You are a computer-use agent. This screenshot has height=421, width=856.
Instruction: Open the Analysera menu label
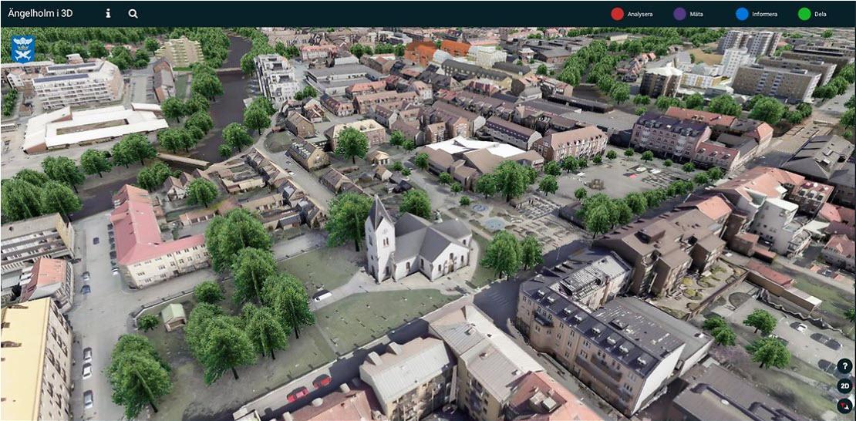click(x=640, y=14)
